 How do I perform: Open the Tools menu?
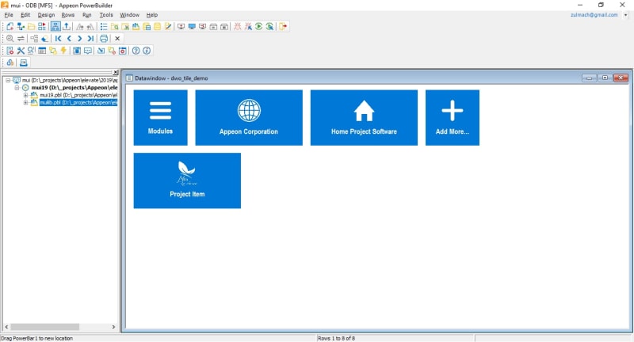point(106,15)
